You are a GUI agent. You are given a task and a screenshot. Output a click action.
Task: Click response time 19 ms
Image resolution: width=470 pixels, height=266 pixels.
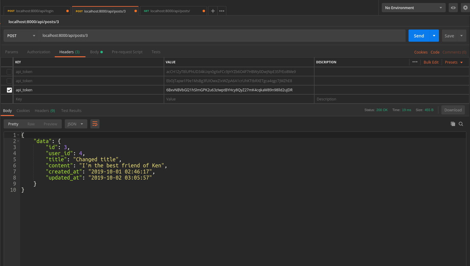coord(406,110)
